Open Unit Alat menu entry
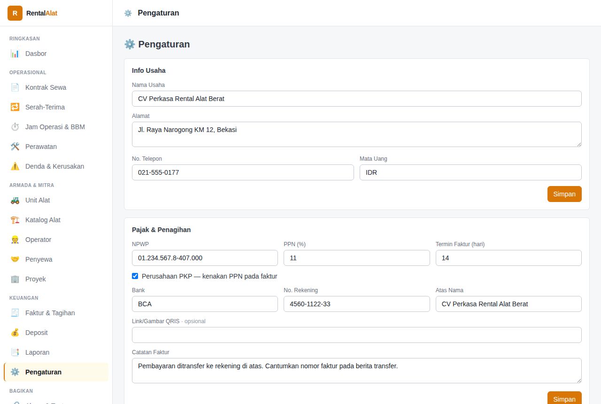This screenshot has width=601, height=404. [x=56, y=200]
